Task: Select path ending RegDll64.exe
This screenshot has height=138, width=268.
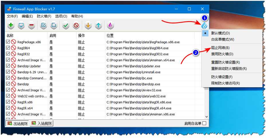Action: click(137, 48)
